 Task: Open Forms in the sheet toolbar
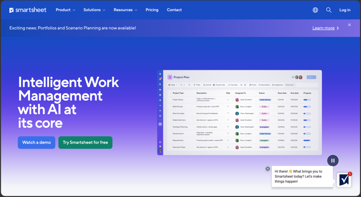pos(253,85)
